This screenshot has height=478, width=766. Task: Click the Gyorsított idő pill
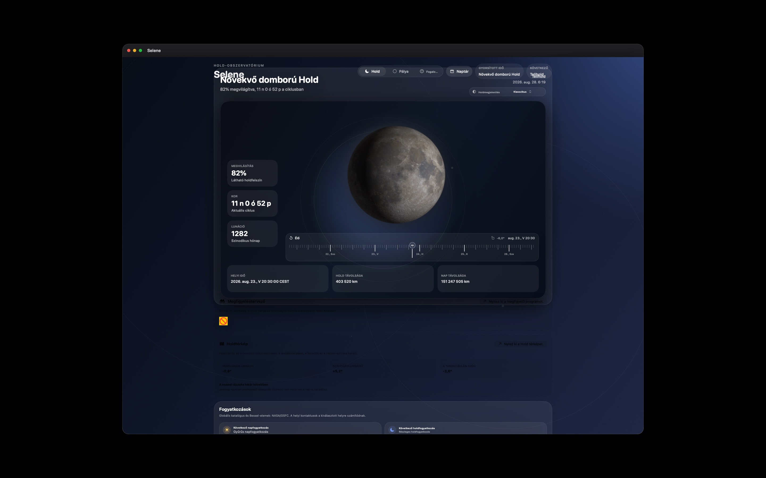[x=499, y=71]
